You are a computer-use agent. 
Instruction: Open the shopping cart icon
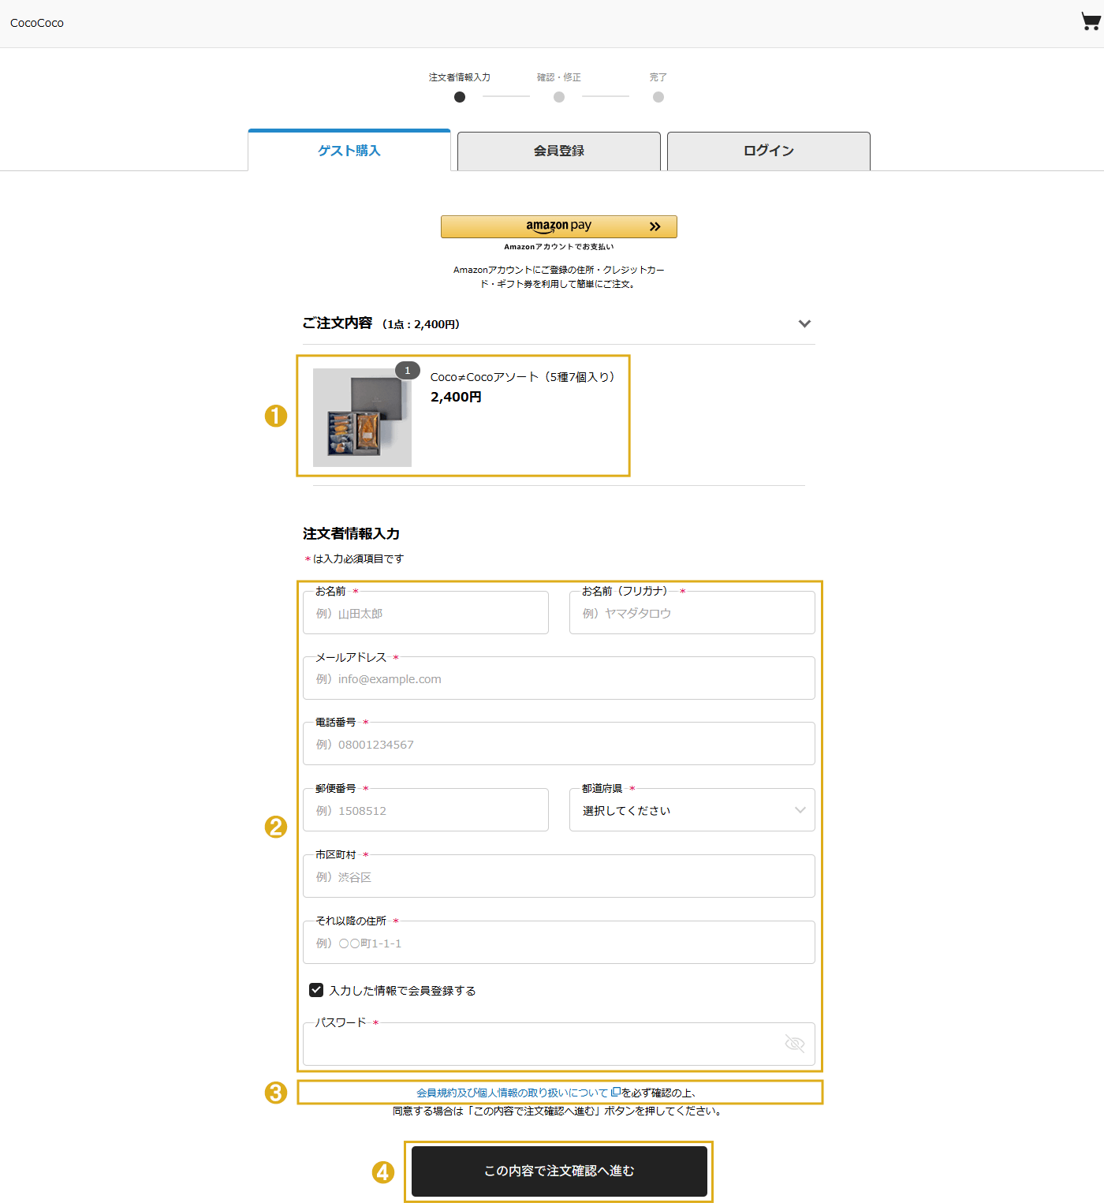tap(1090, 21)
